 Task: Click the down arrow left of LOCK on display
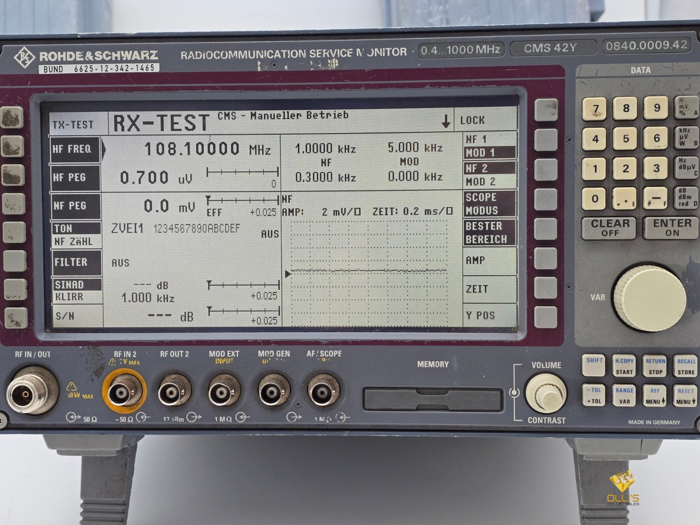tap(446, 122)
